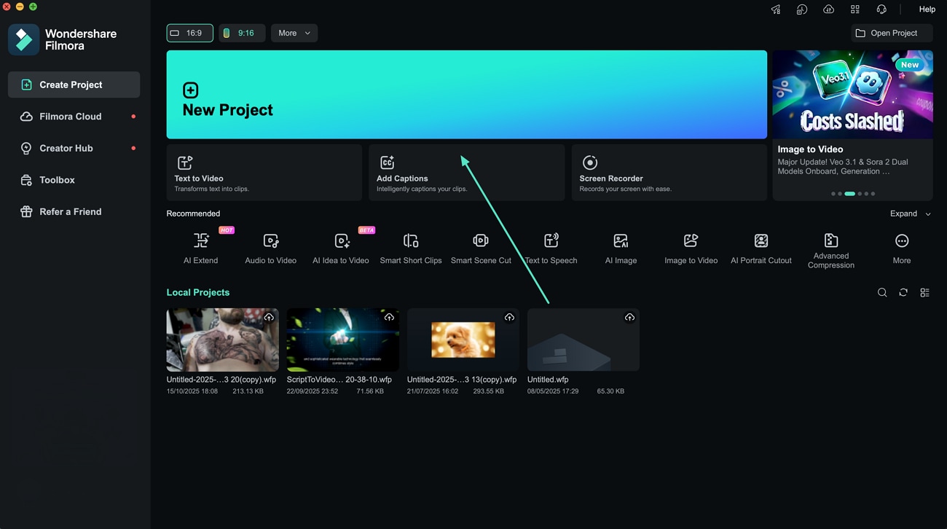Viewport: 947px width, 529px height.
Task: Open Toolbox in the sidebar
Action: click(74, 180)
